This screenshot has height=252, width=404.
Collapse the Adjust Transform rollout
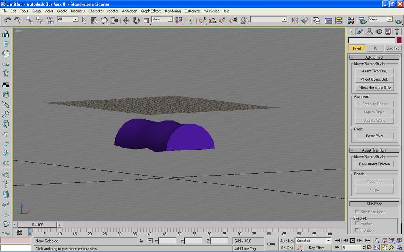click(x=374, y=150)
